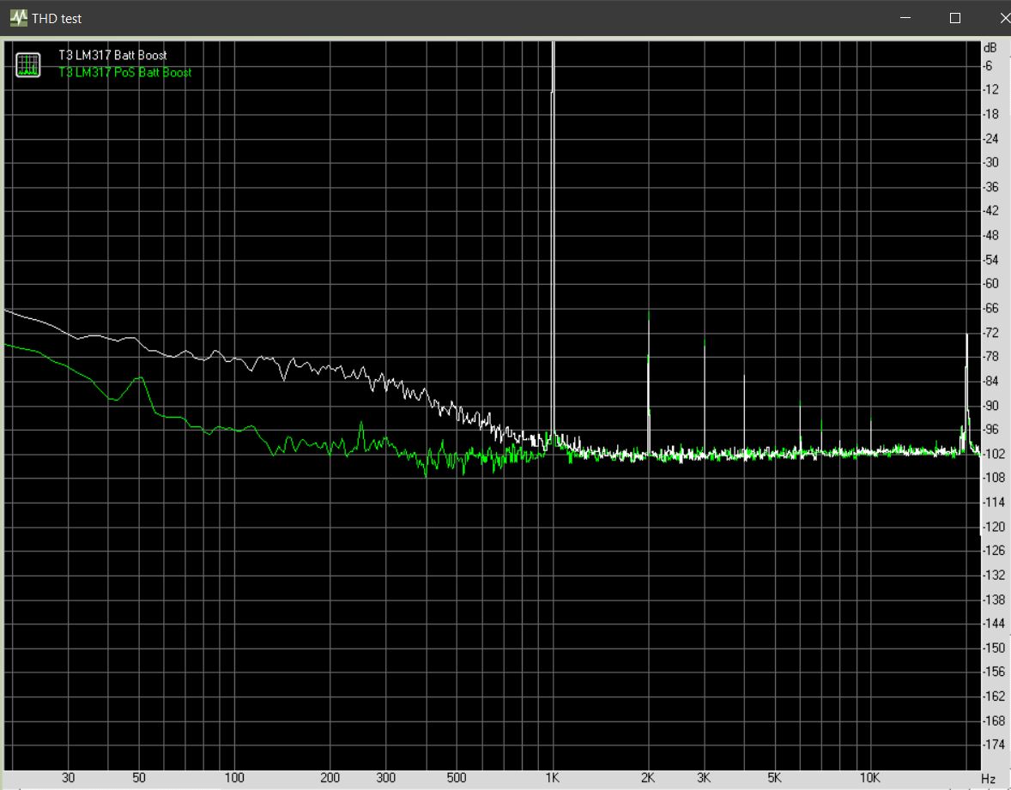The width and height of the screenshot is (1011, 790).
Task: Click the tall peak near 20 kHz
Action: point(966,393)
